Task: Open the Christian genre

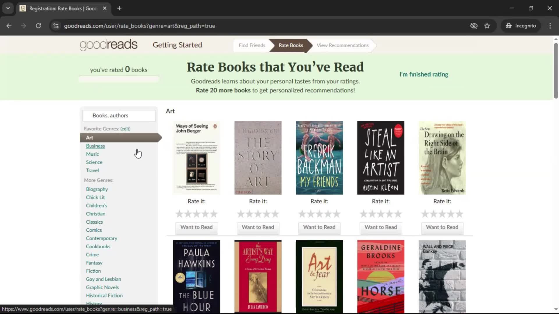Action: (x=95, y=214)
